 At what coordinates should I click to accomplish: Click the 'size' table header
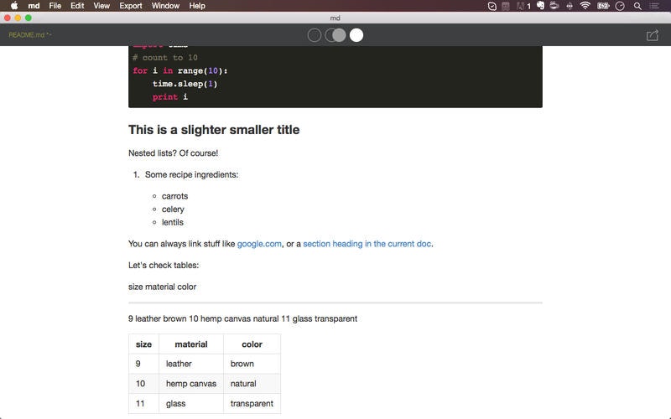point(143,344)
